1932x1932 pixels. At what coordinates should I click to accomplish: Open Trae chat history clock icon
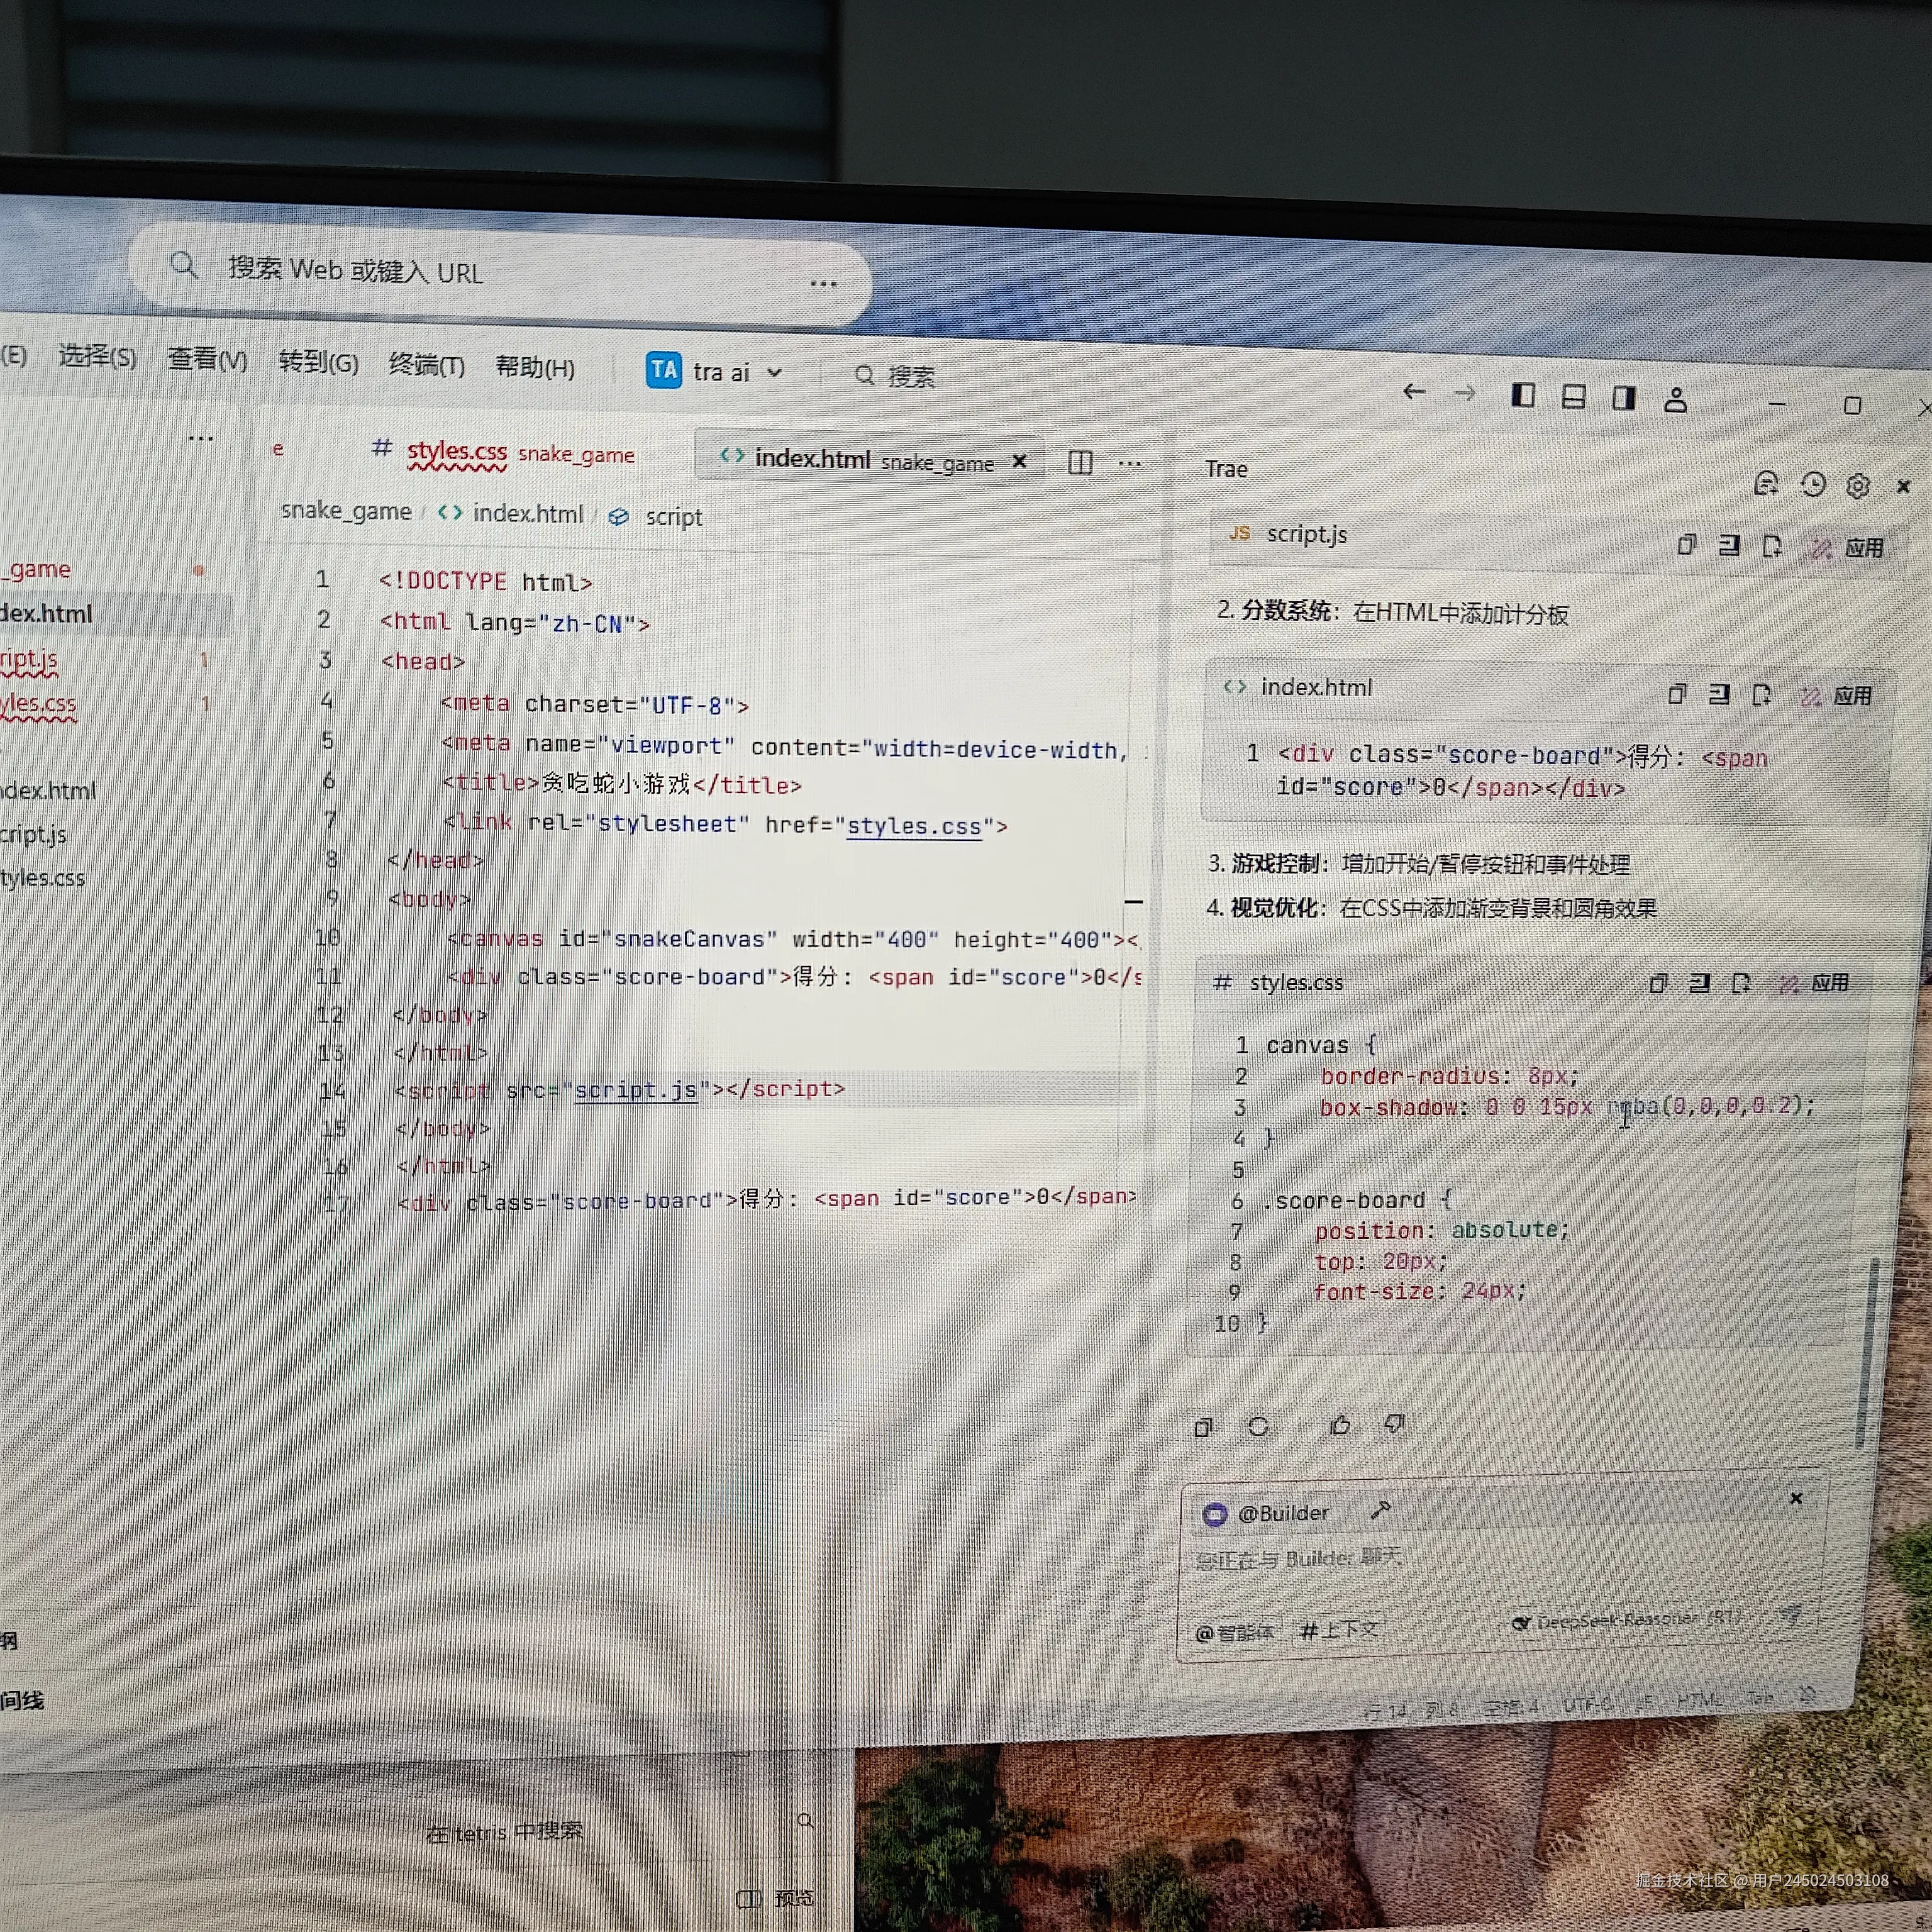point(1812,485)
